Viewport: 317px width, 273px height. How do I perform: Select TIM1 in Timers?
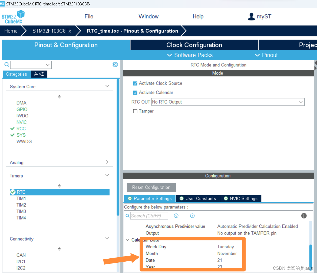point(21,198)
